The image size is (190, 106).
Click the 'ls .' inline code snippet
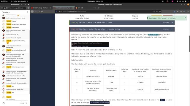(x=162, y=100)
